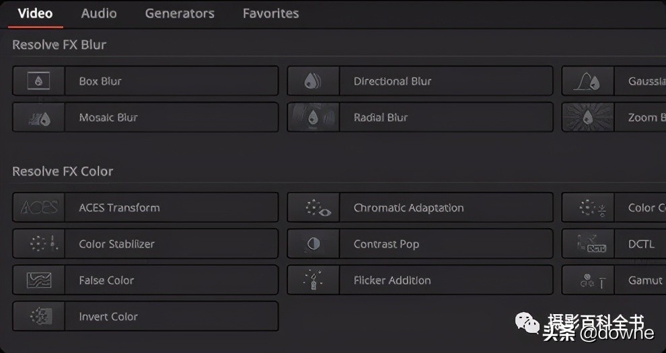Screen dimensions: 666x353
Task: Click the Flicker Addition icon
Action: coord(313,281)
